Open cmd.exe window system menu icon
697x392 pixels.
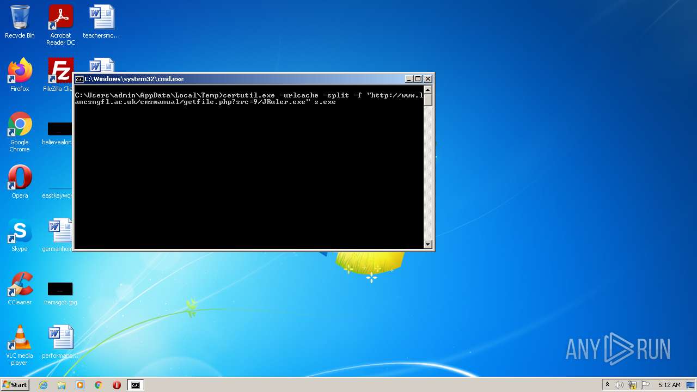(x=79, y=79)
